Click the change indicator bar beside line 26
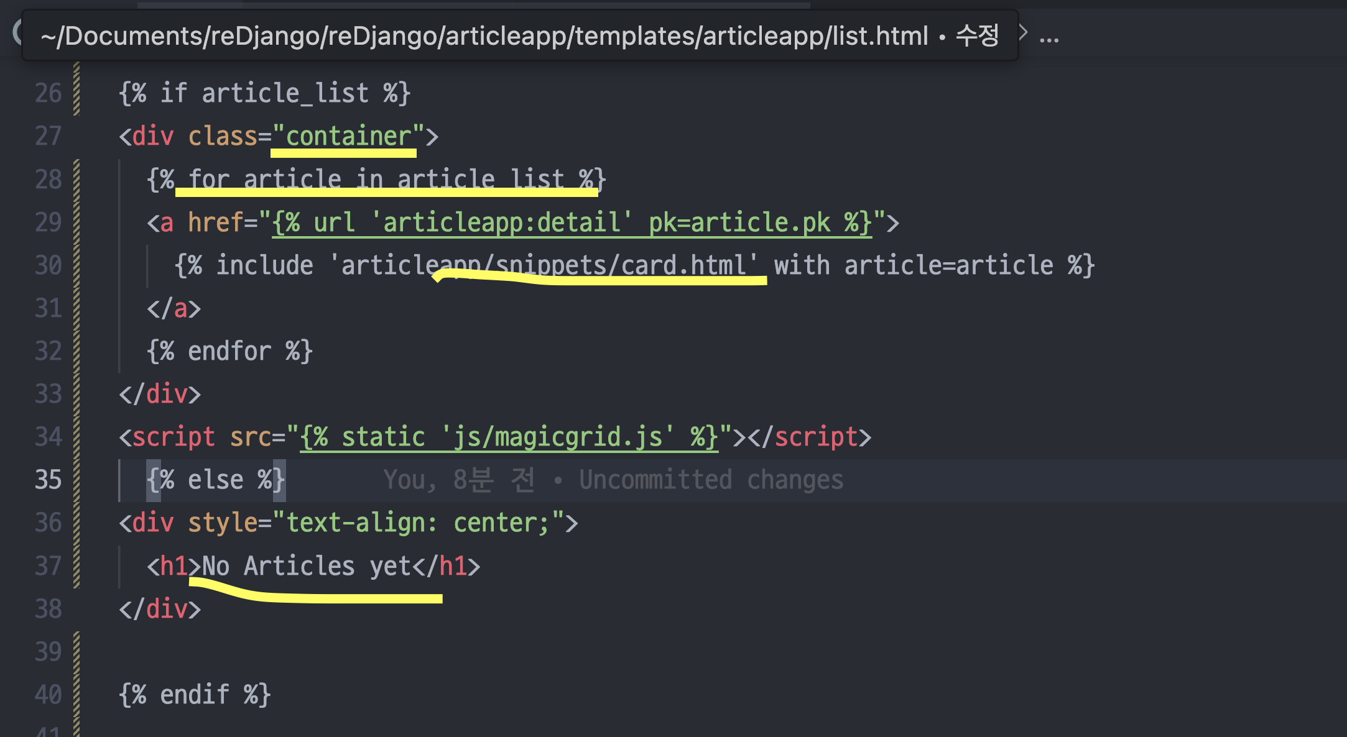The width and height of the screenshot is (1347, 737). [76, 93]
